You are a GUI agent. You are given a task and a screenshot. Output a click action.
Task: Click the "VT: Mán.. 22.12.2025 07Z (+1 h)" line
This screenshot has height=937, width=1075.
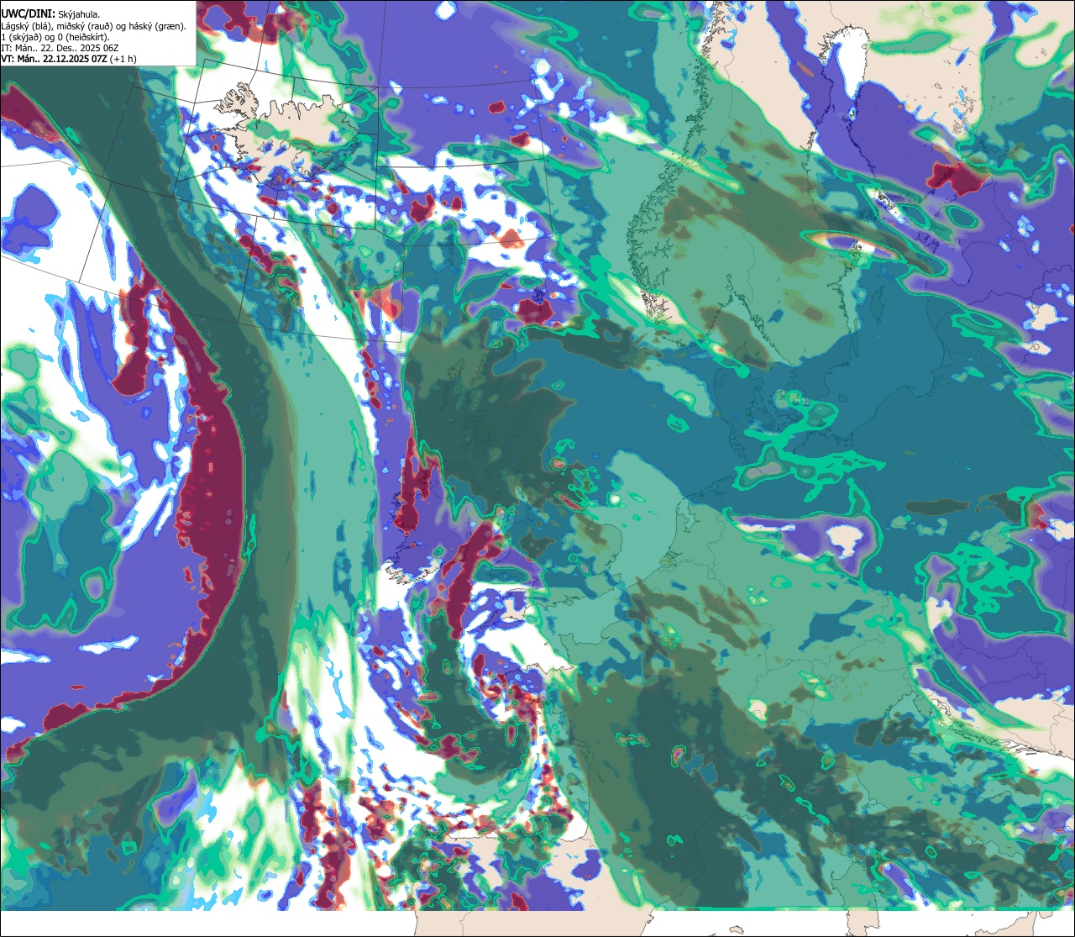[x=69, y=59]
